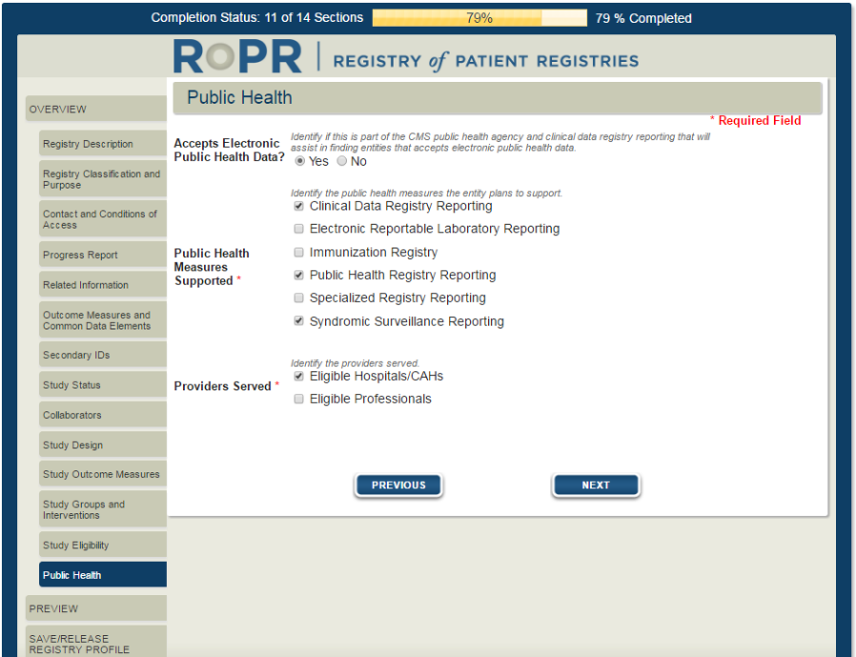Viewport: 856px width, 657px height.
Task: Open the OVERVIEW section
Action: (96, 109)
